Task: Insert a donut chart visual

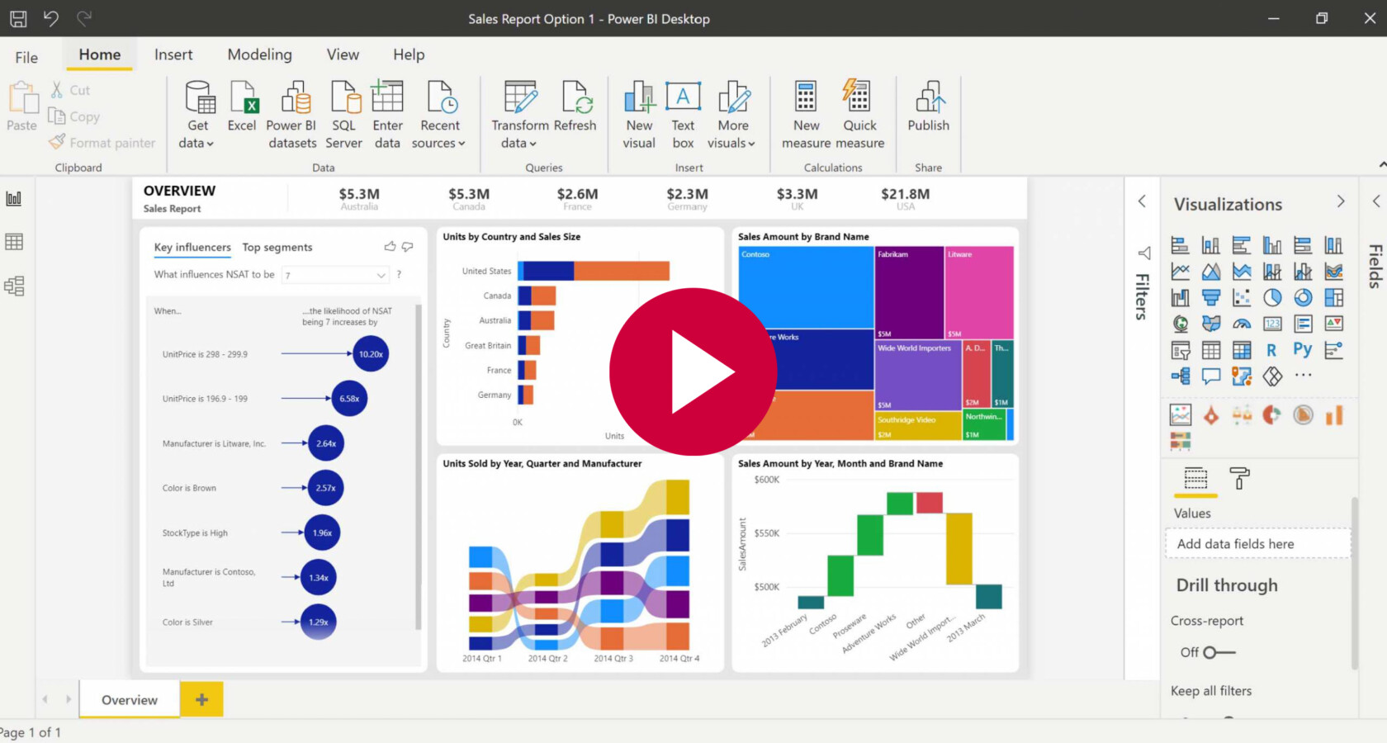Action: 1303,297
